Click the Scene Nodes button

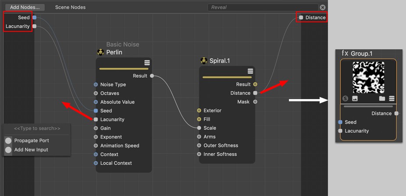coord(70,7)
